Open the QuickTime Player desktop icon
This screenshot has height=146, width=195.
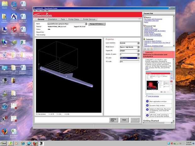14,5
